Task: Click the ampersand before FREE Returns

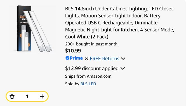Action: tap(87, 59)
